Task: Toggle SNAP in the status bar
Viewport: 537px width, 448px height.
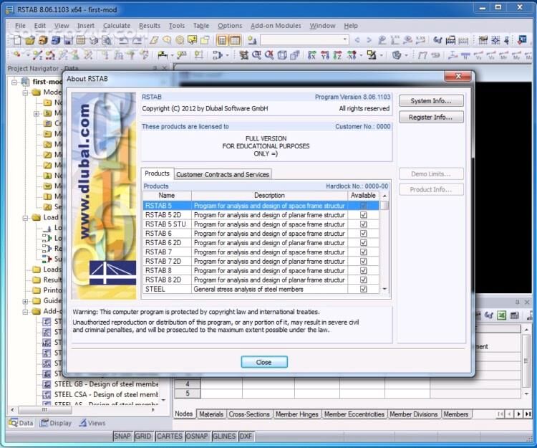Action: 122,436
